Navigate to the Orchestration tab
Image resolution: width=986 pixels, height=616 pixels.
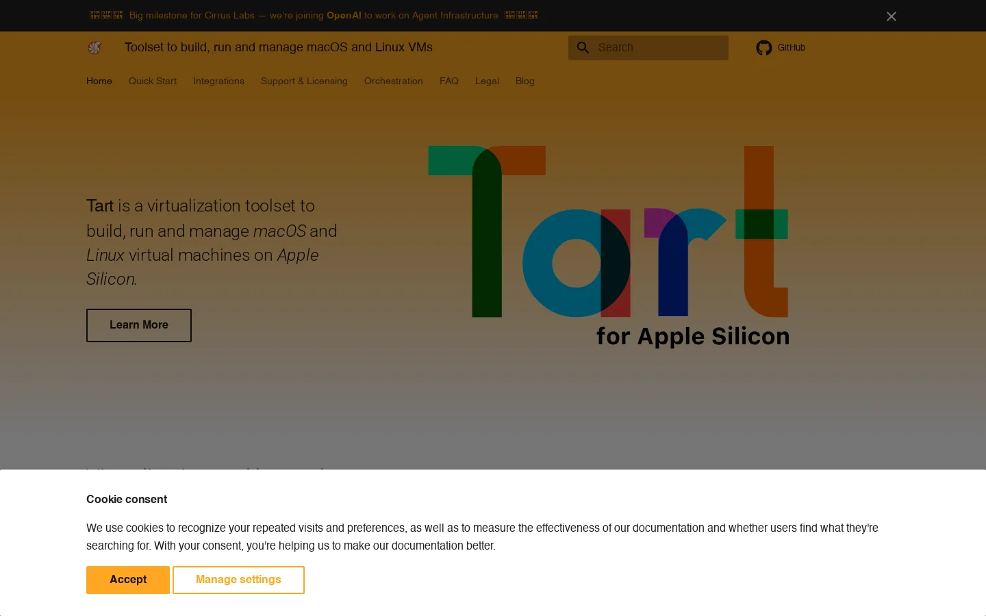[394, 81]
